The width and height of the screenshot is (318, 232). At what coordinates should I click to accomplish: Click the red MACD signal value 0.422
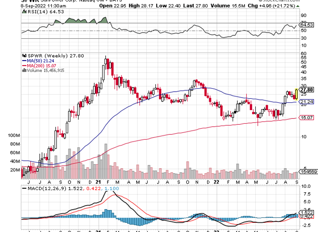pyautogui.click(x=93, y=189)
